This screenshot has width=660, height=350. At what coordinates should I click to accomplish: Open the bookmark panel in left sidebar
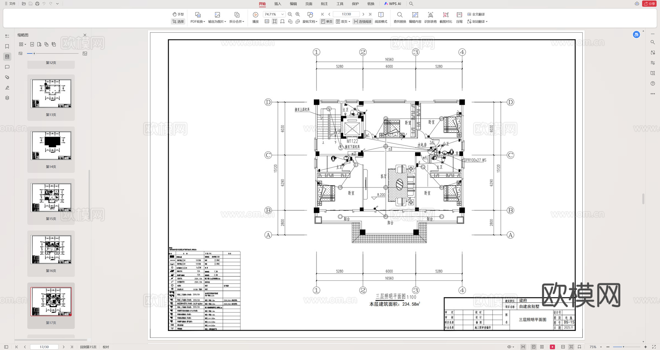click(7, 46)
